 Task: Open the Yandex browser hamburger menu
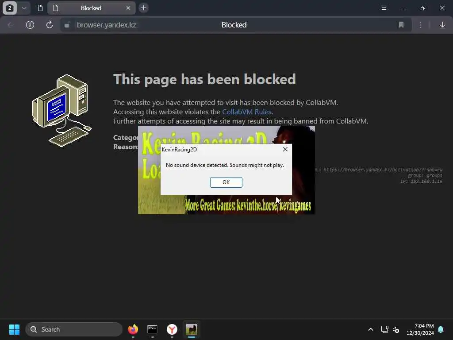(384, 8)
